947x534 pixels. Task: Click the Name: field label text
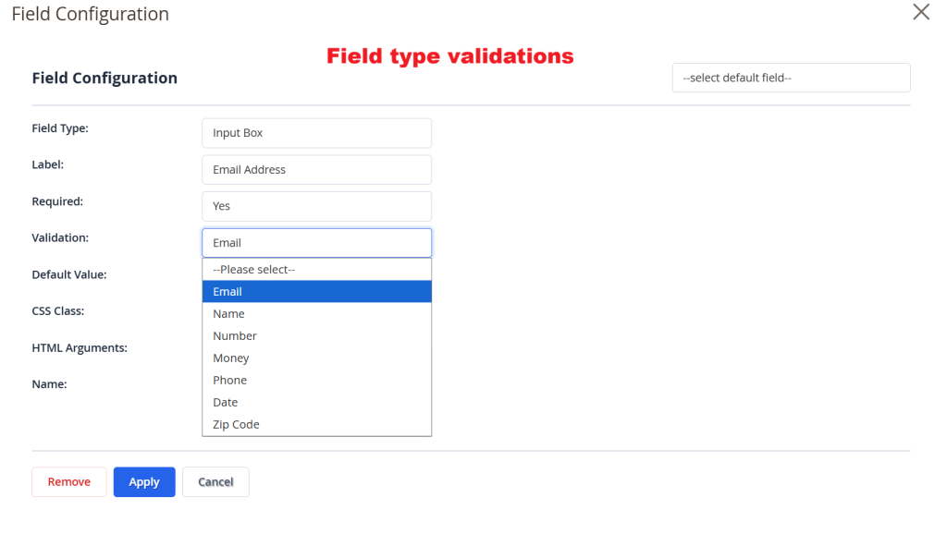click(50, 384)
